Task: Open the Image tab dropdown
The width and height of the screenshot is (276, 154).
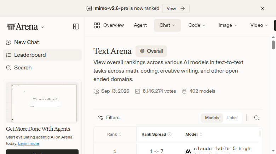Action: 228,25
